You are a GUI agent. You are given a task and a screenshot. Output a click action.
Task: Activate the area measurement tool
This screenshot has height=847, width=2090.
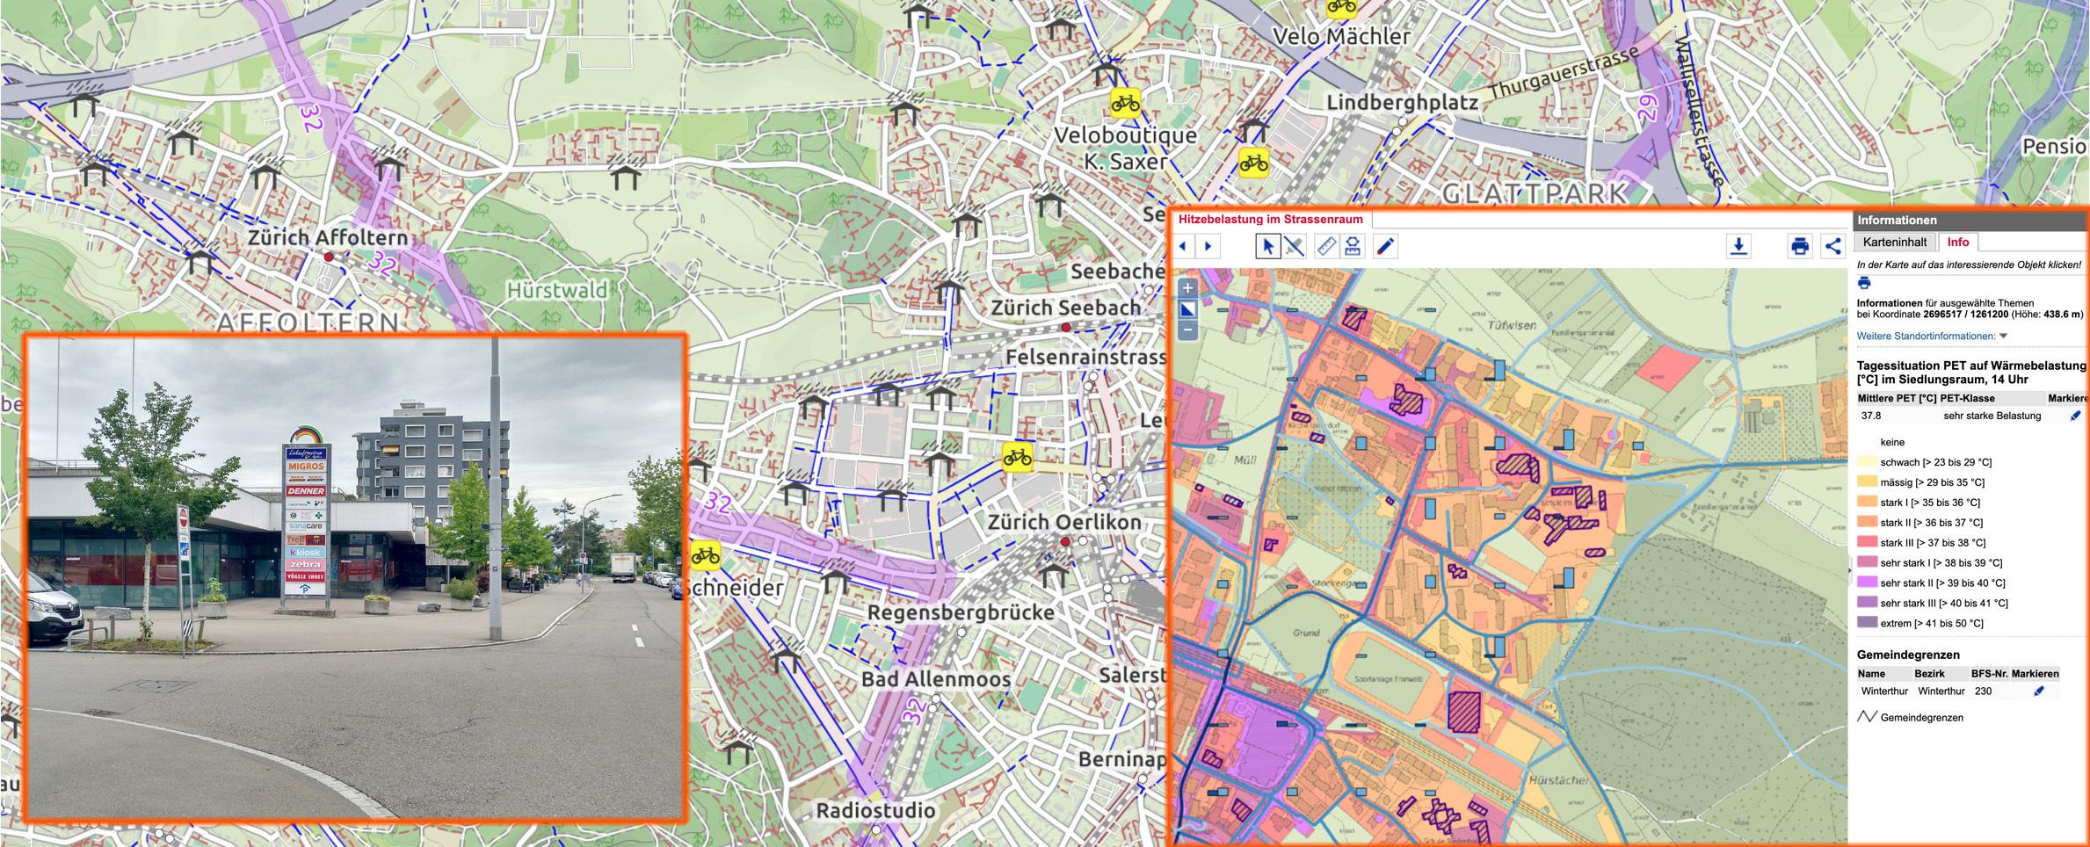point(1353,247)
